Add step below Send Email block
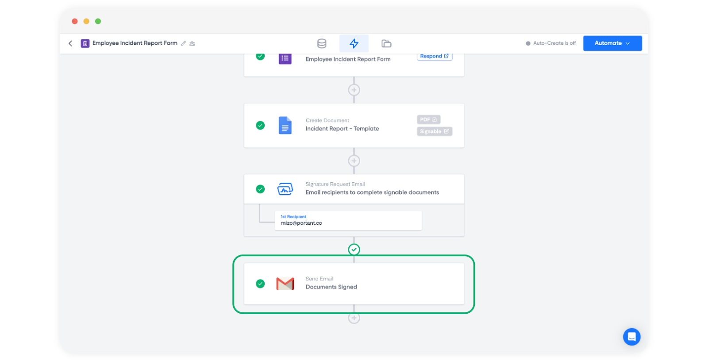This screenshot has height=361, width=708. [354, 318]
